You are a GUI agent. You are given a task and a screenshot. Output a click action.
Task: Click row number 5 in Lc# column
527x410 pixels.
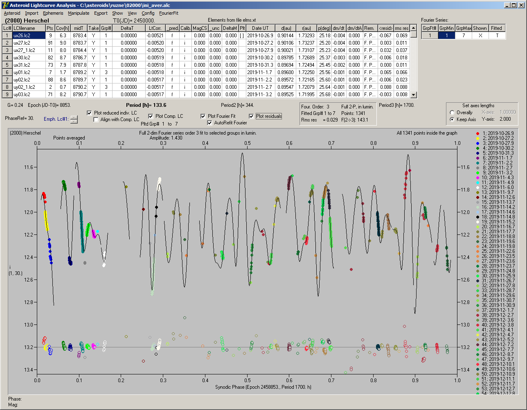click(7, 65)
